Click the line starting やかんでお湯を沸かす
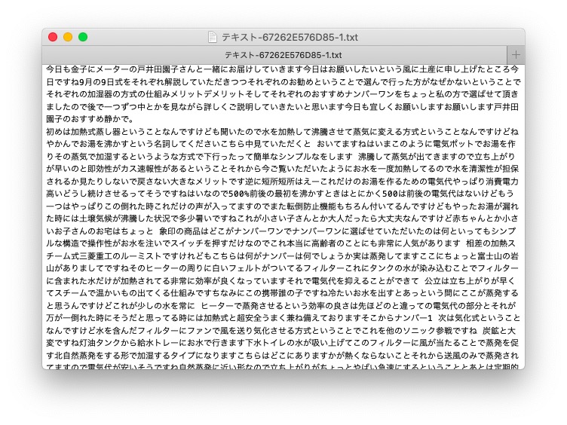567x425 pixels. point(281,144)
